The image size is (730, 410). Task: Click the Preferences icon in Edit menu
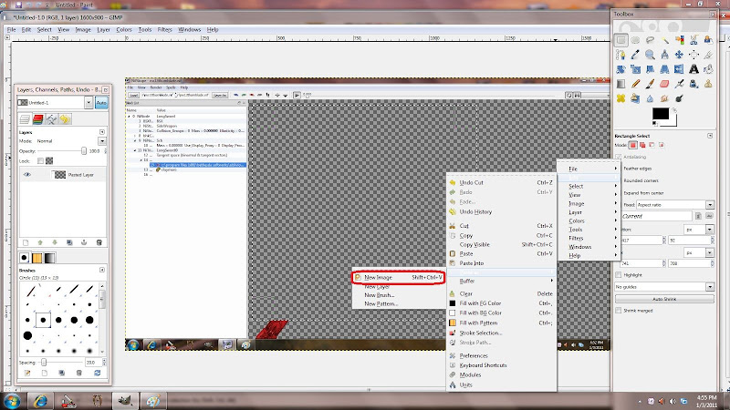click(x=452, y=354)
